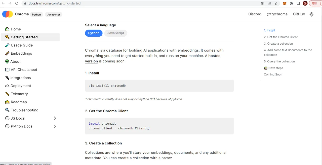This screenshot has width=322, height=165.
Task: Reload the page with browser refresh icon
Action: [x=17, y=3]
